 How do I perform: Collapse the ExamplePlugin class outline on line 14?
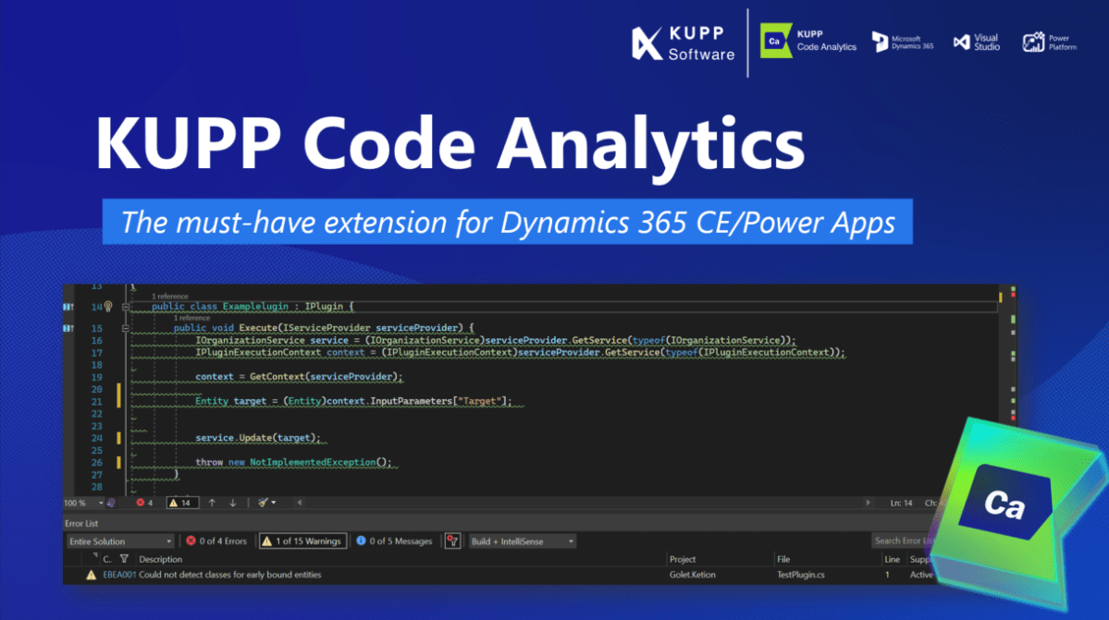(125, 307)
